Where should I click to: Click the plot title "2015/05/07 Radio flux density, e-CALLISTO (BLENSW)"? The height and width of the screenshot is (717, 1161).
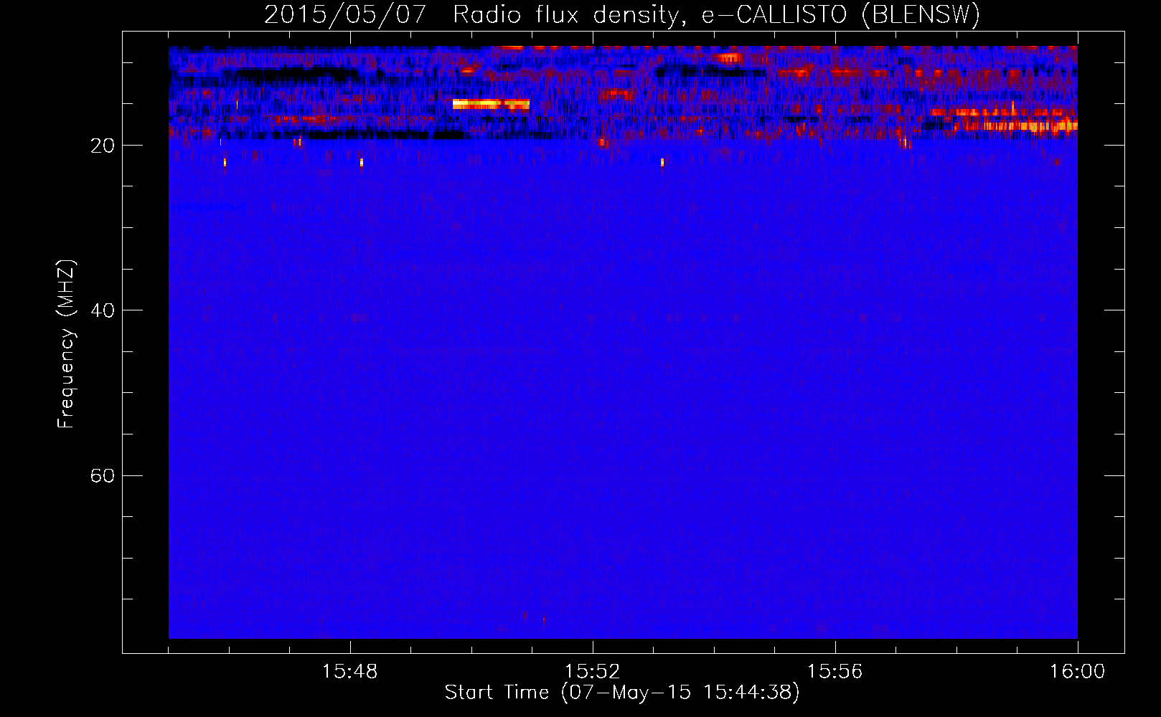[x=622, y=14]
